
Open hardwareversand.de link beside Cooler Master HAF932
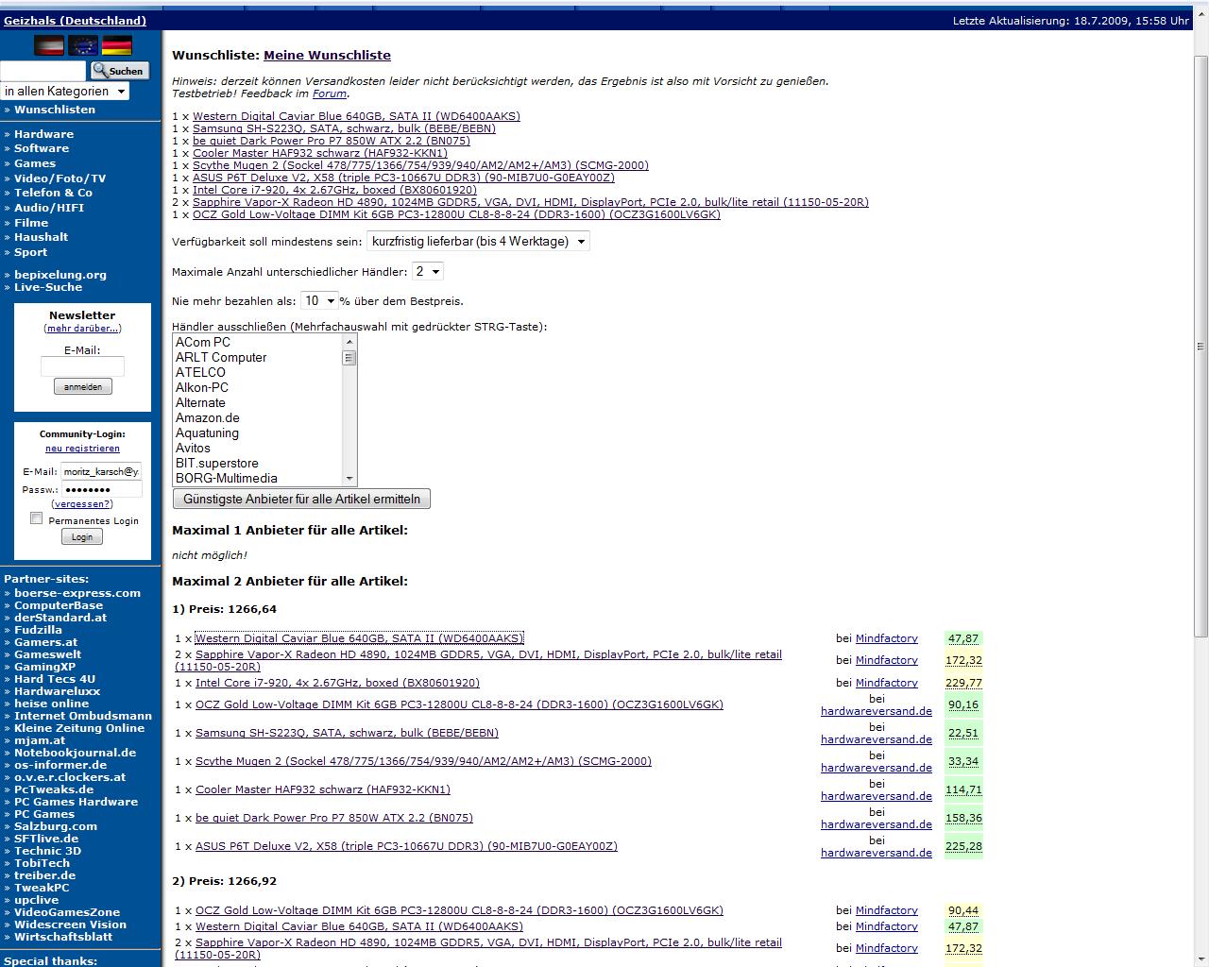pyautogui.click(x=877, y=796)
